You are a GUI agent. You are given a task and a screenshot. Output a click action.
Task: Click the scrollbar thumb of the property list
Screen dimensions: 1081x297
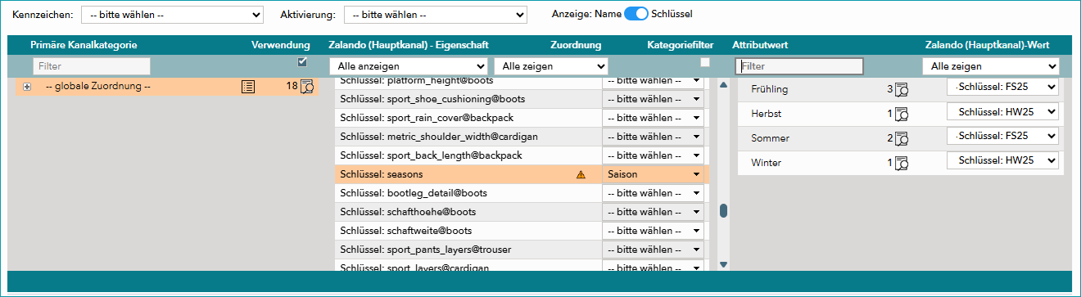pos(723,211)
